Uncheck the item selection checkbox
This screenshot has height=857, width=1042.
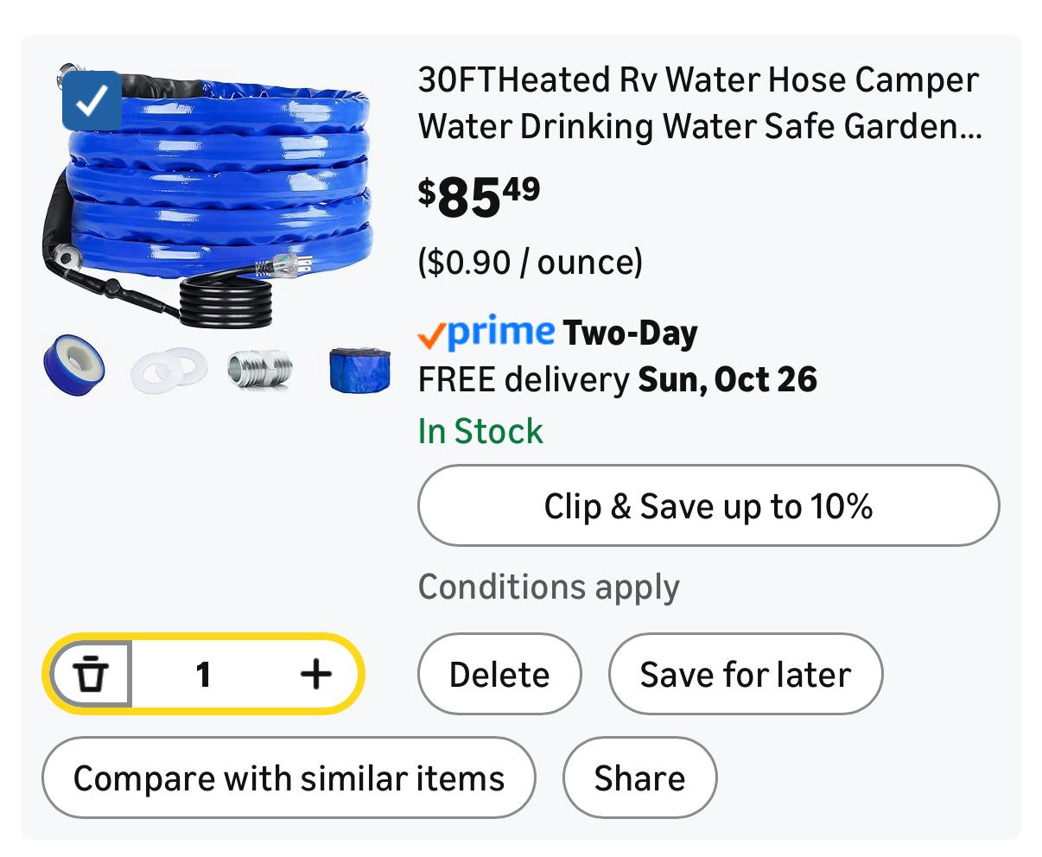coord(92,100)
